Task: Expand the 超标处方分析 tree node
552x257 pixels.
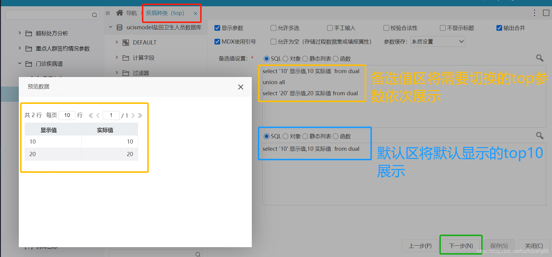Action: tap(20, 33)
